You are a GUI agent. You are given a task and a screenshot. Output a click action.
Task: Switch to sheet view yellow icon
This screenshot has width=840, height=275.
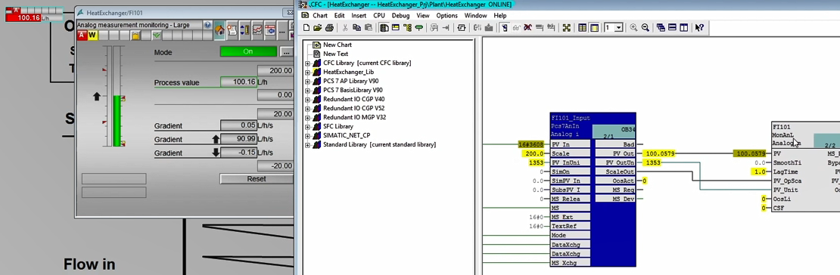coord(594,28)
